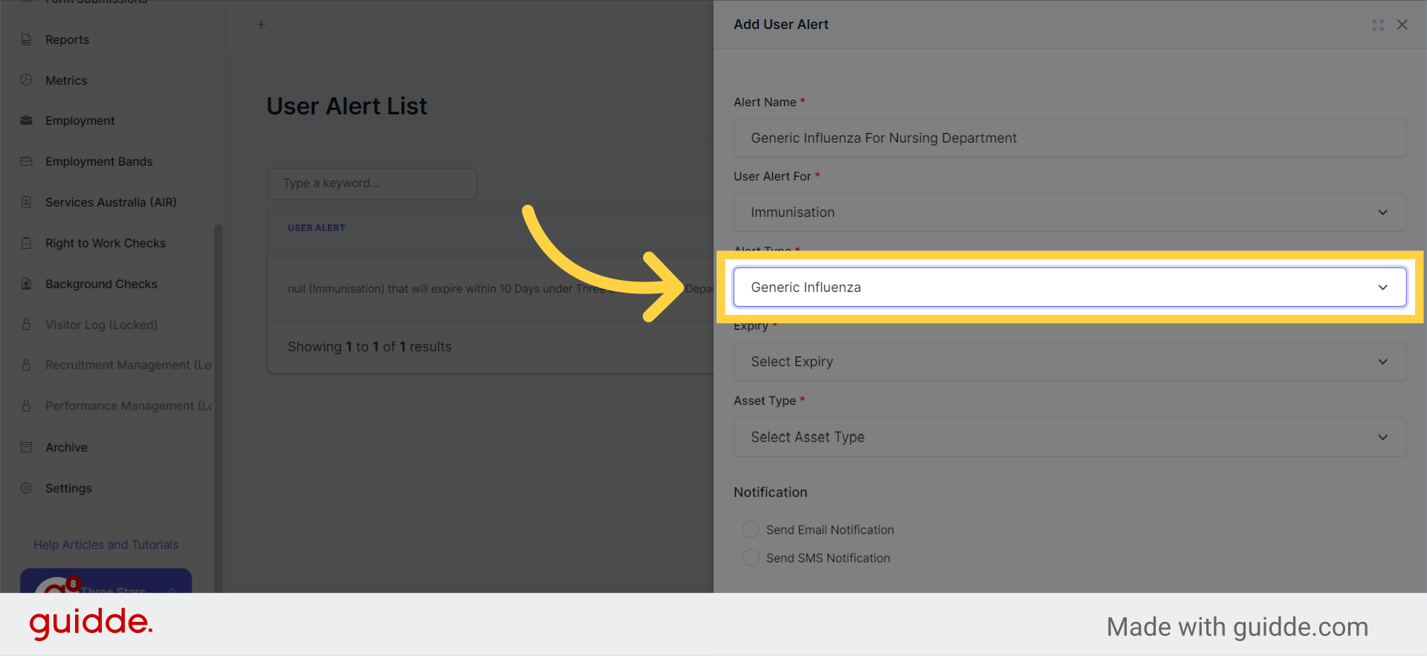This screenshot has width=1427, height=656.
Task: Click the Employment Bands icon
Action: [26, 161]
